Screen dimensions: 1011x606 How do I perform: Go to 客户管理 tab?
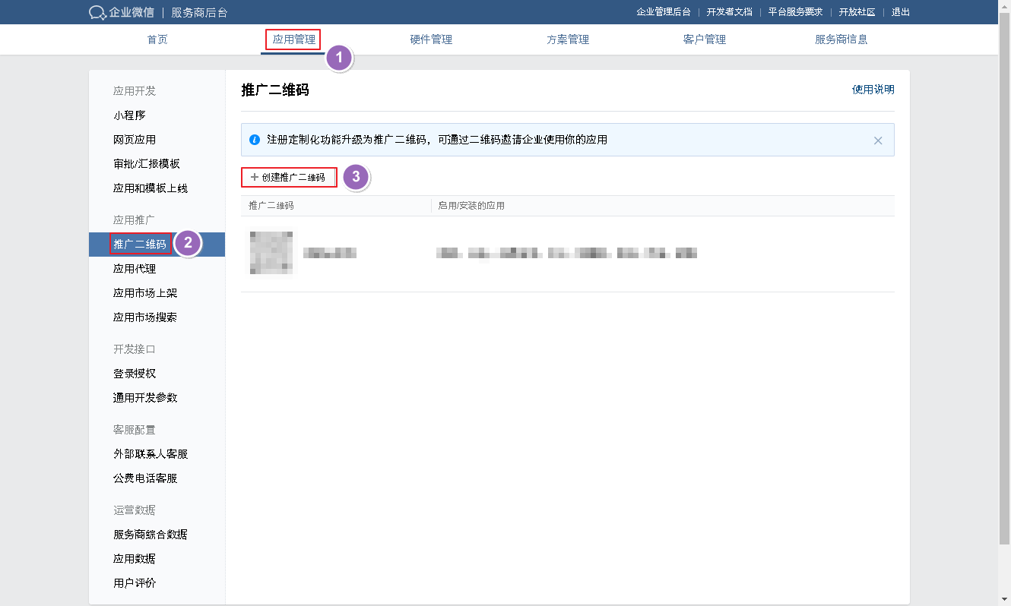(705, 39)
